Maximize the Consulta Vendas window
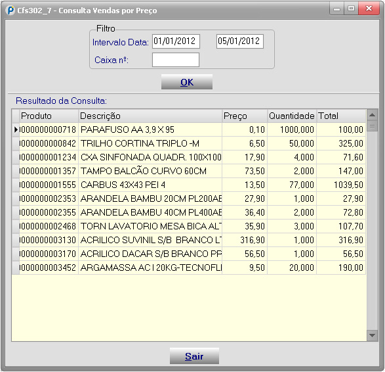 point(351,9)
